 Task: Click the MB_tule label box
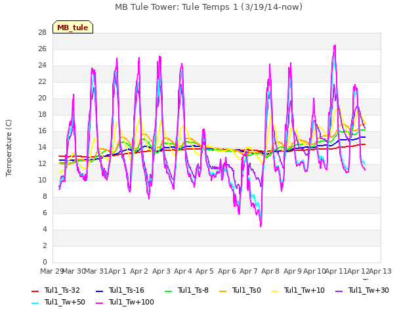73,27
